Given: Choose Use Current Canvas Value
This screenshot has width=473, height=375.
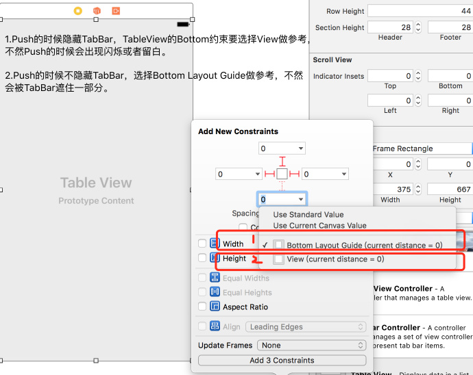Looking at the screenshot, I should 319,225.
